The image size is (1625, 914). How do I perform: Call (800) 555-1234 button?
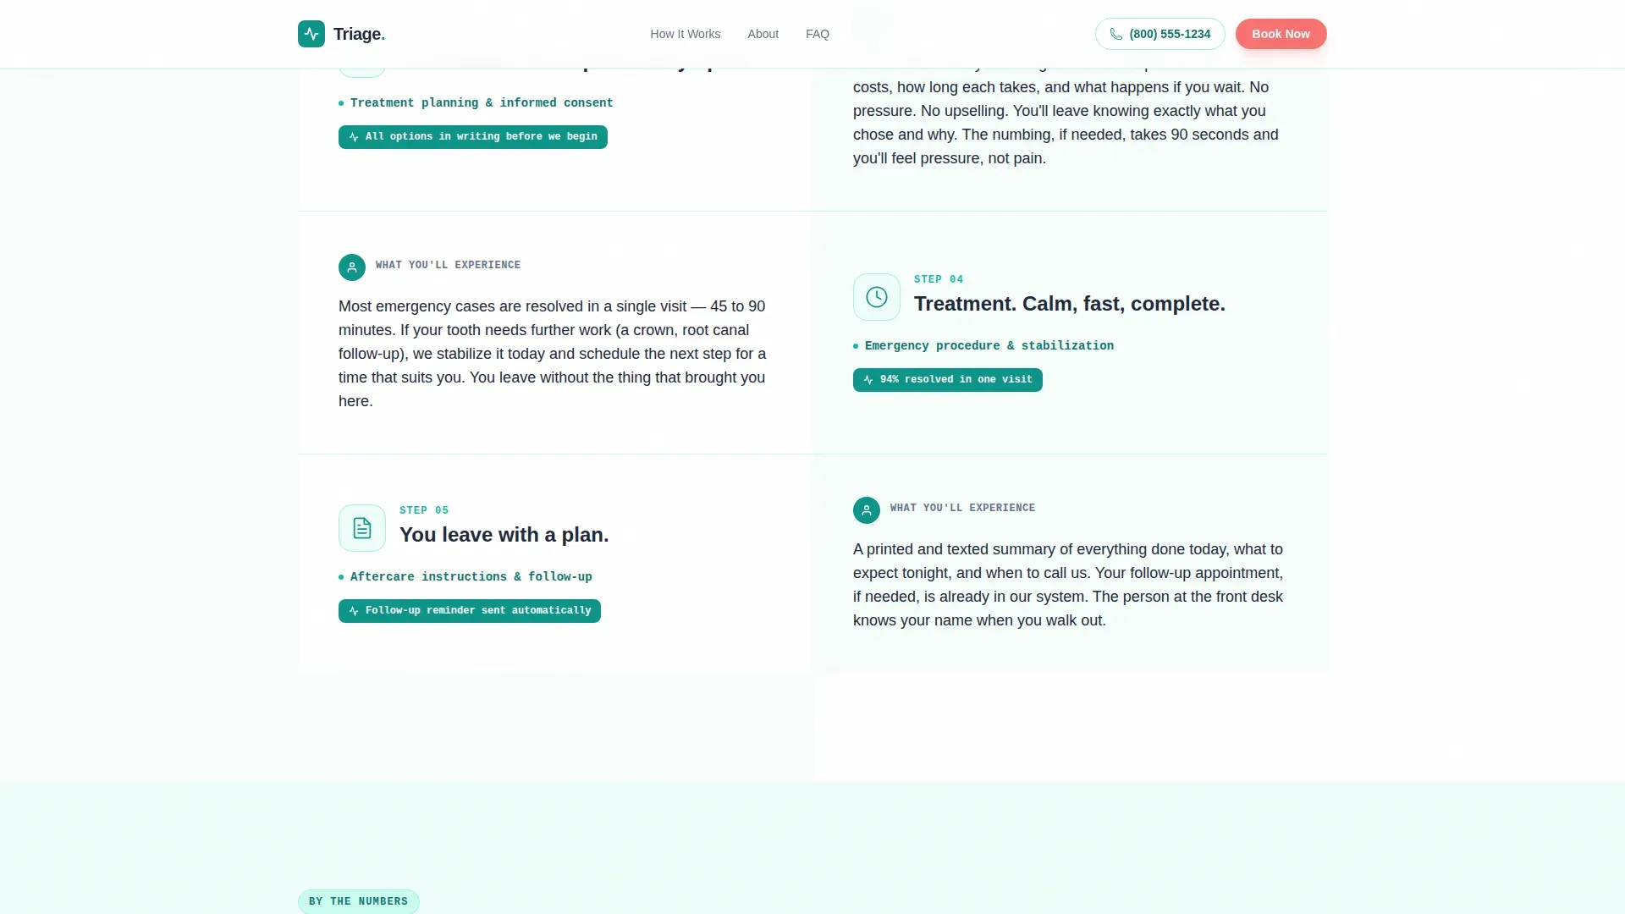[1160, 34]
